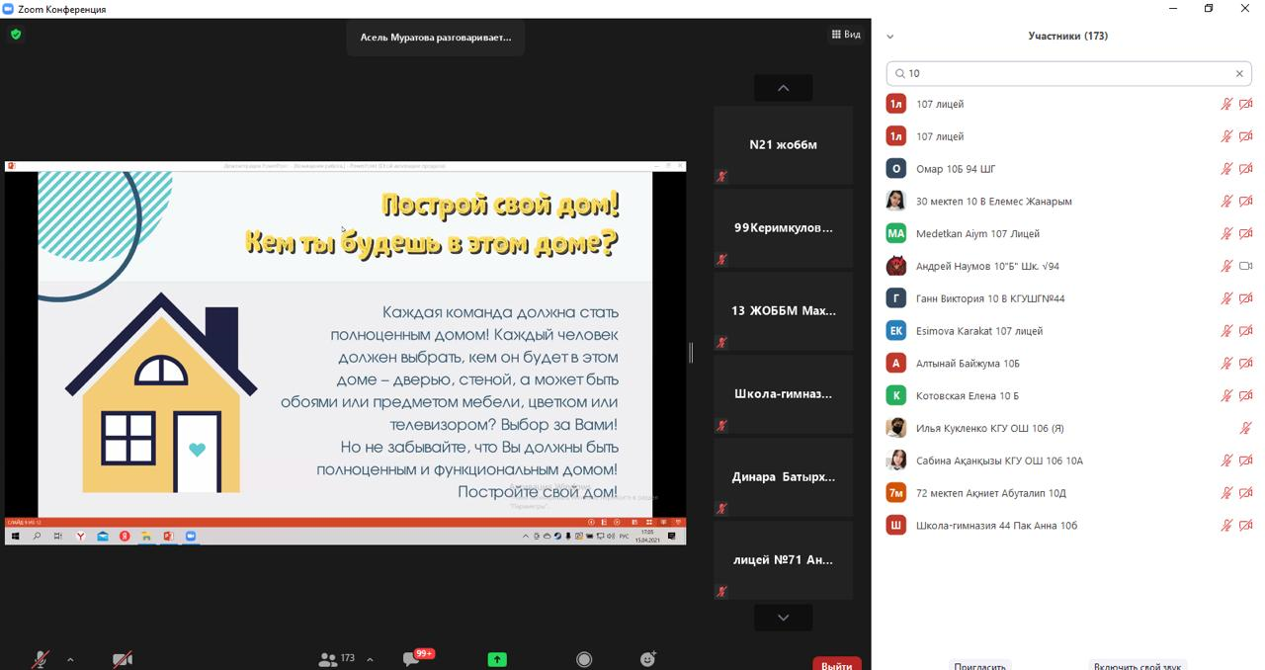Open the Participants icon showing 173
The image size is (1265, 670).
click(x=329, y=657)
